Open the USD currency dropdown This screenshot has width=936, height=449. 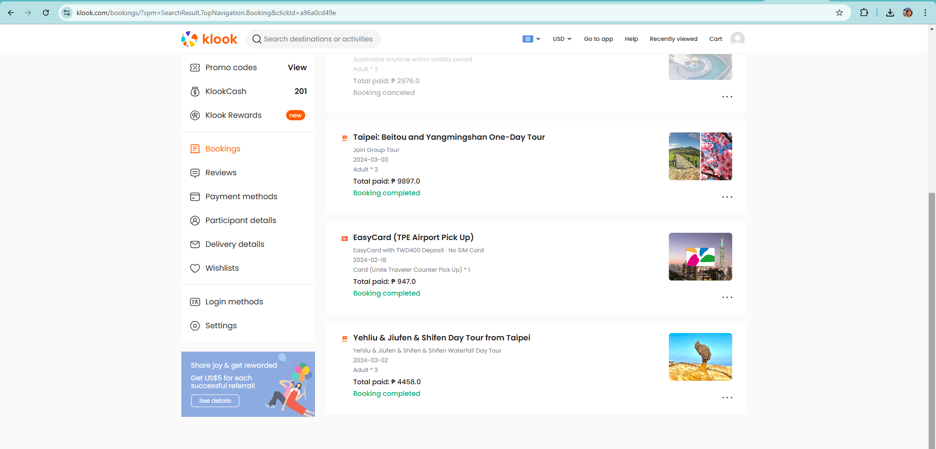(x=562, y=39)
